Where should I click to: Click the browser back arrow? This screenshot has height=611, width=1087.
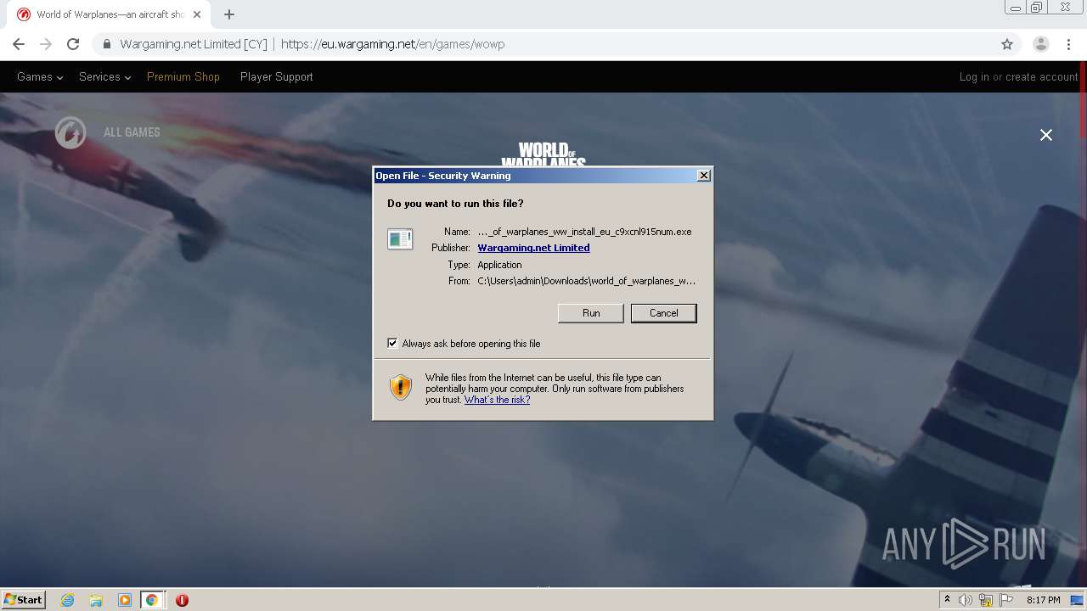(x=19, y=44)
